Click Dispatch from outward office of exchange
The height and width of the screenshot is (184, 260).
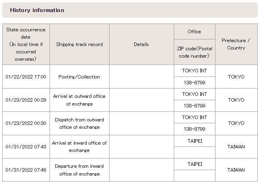pyautogui.click(x=79, y=123)
